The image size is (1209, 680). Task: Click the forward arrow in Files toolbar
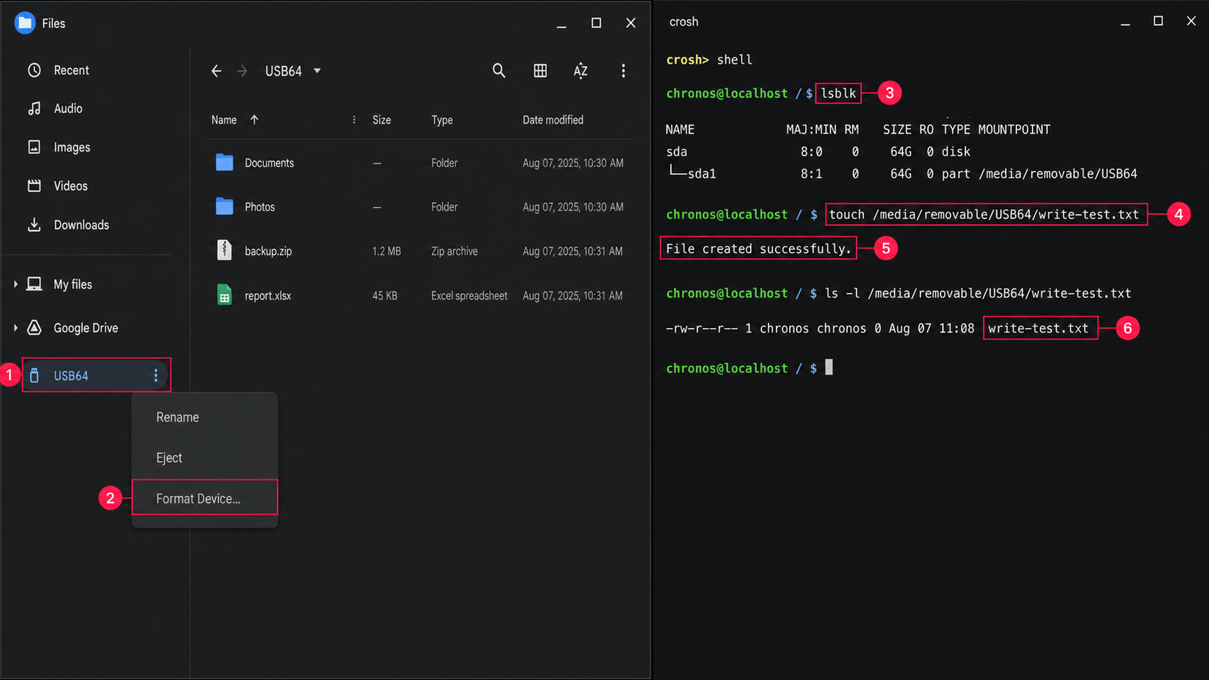(242, 71)
